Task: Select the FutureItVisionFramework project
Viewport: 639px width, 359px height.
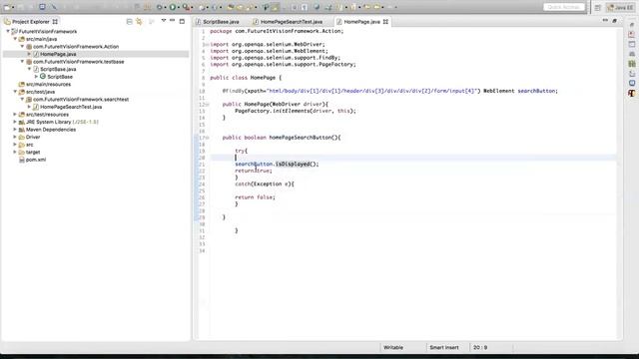Action: point(47,31)
